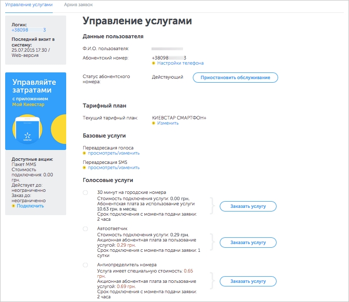The height and width of the screenshot is (302, 349).
Task: Click yellow bullet beside Подключить
Action: [13, 206]
